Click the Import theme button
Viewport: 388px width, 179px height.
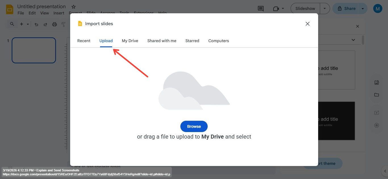point(330,163)
